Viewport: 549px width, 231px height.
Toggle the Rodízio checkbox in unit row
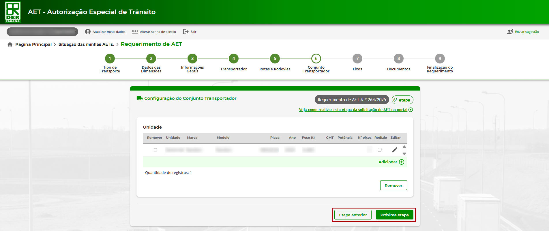(x=380, y=150)
